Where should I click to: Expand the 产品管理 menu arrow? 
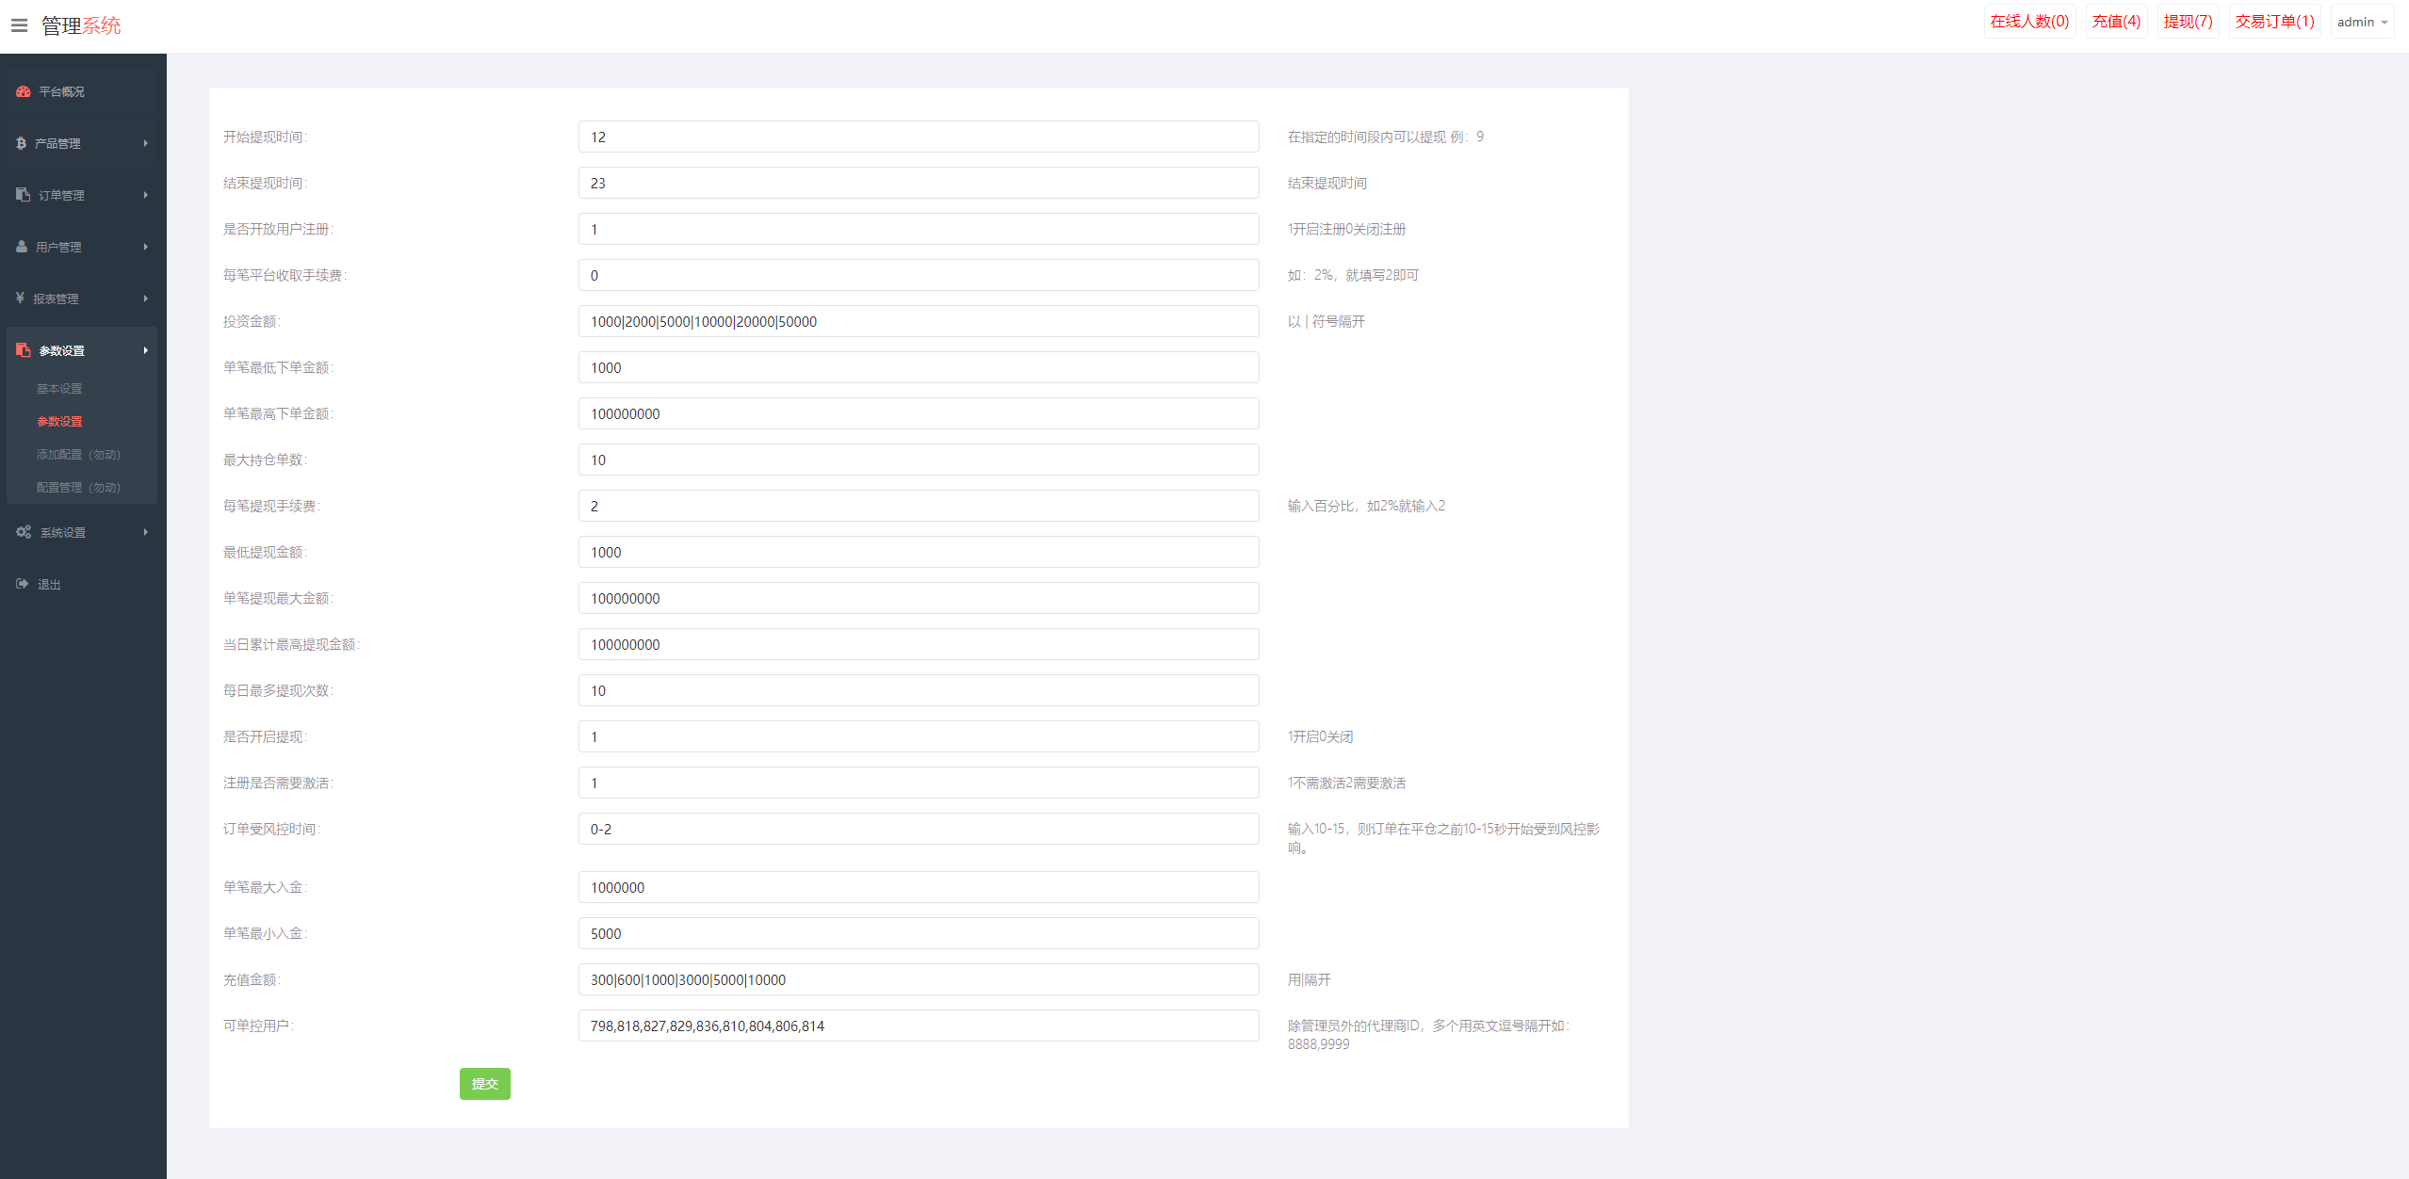coord(146,143)
